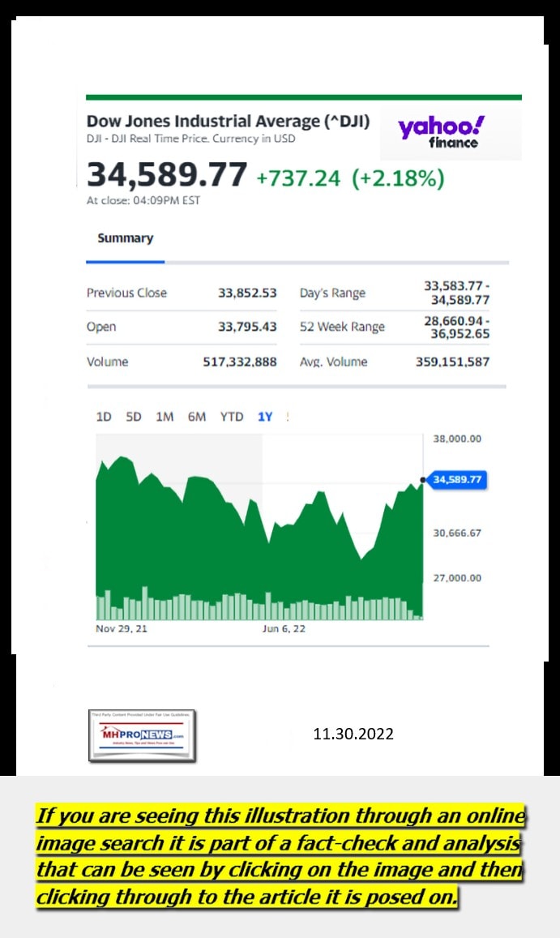Click the 38,000.00 axis label
The image size is (560, 938).
click(457, 439)
